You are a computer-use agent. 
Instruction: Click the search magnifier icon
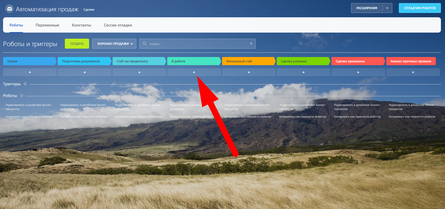[x=145, y=44]
